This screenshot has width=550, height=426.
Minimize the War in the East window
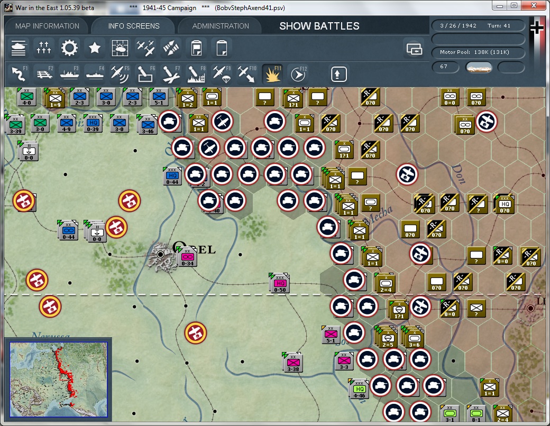coord(500,6)
